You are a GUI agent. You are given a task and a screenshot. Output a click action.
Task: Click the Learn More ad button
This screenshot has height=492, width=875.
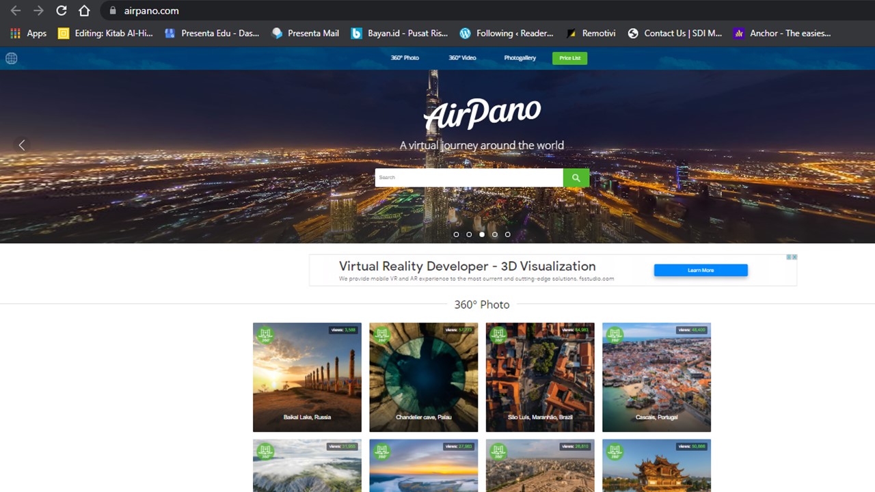point(701,271)
